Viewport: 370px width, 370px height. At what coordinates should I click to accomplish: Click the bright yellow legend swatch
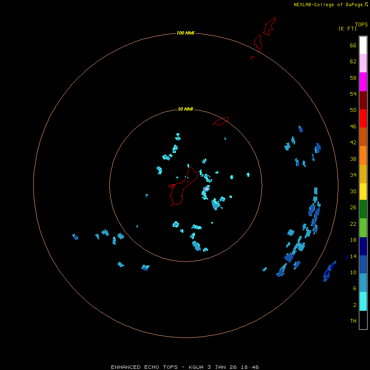tap(363, 192)
